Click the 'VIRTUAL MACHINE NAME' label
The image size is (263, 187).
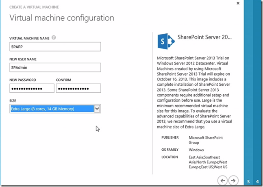click(x=29, y=38)
